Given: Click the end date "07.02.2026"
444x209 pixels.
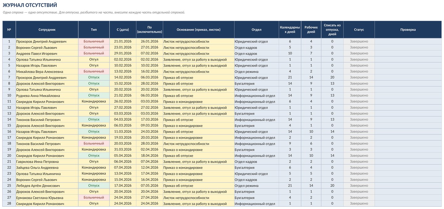Looking at the screenshot, I should pyautogui.click(x=150, y=54).
